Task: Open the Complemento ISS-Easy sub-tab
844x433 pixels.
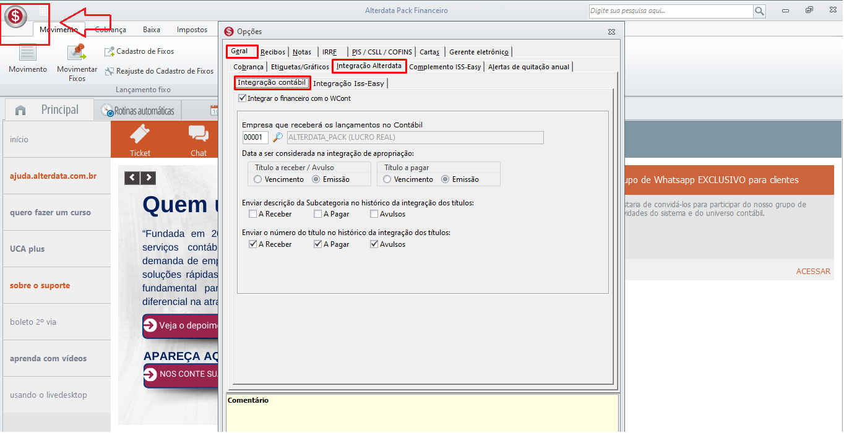Action: 445,67
